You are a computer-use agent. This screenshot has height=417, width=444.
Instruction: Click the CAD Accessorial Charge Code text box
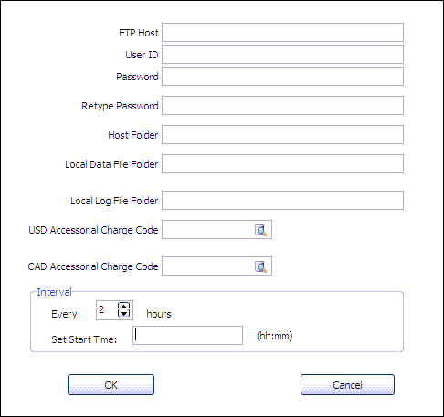[x=207, y=266]
